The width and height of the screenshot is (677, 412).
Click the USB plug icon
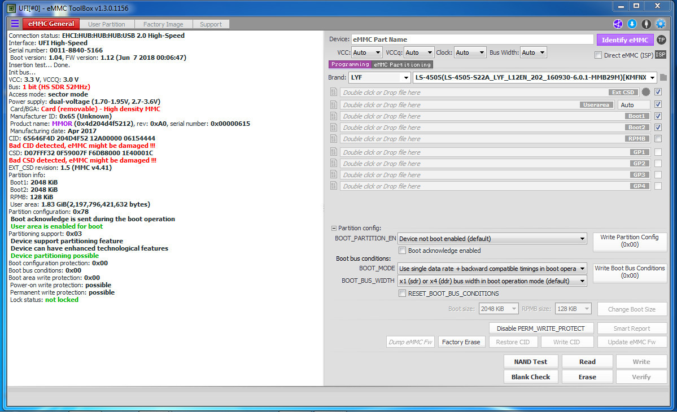point(647,24)
